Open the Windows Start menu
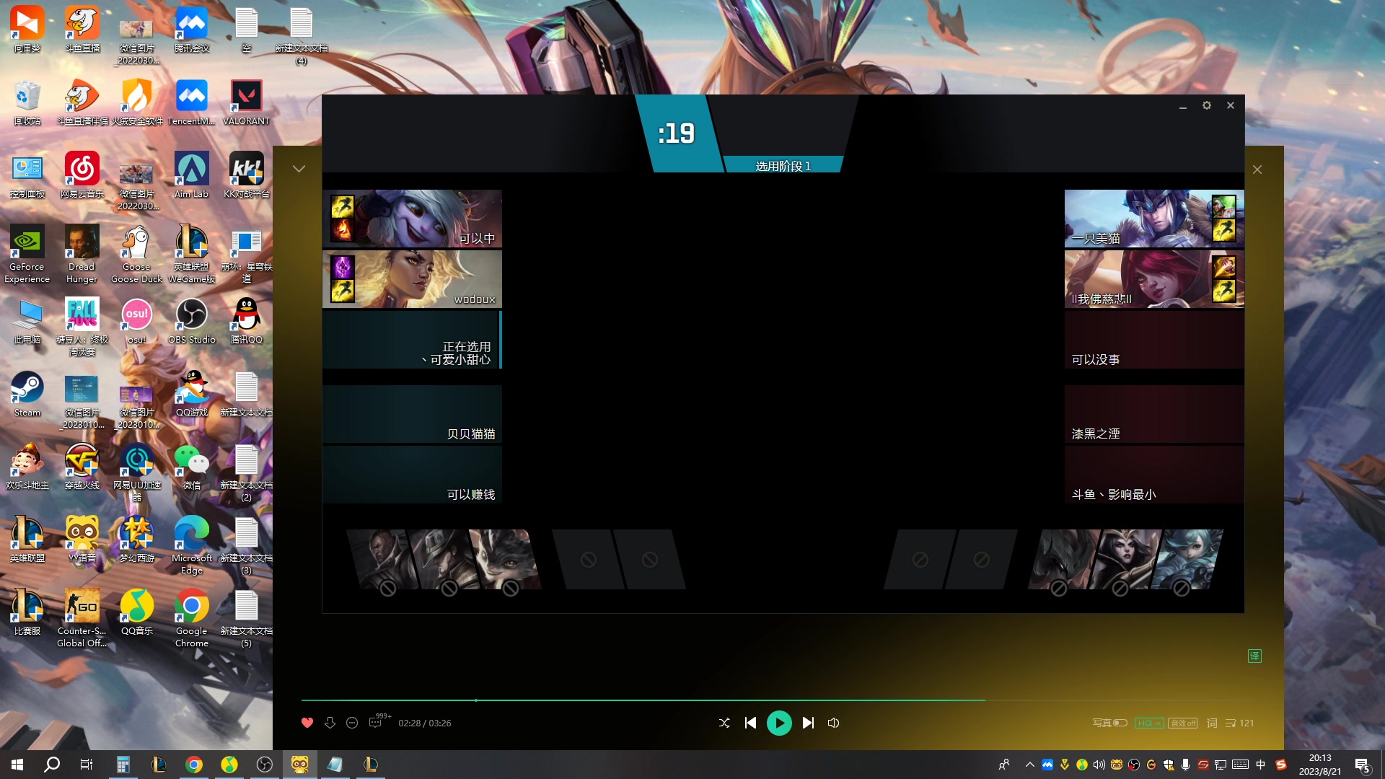The image size is (1385, 779). click(x=17, y=765)
